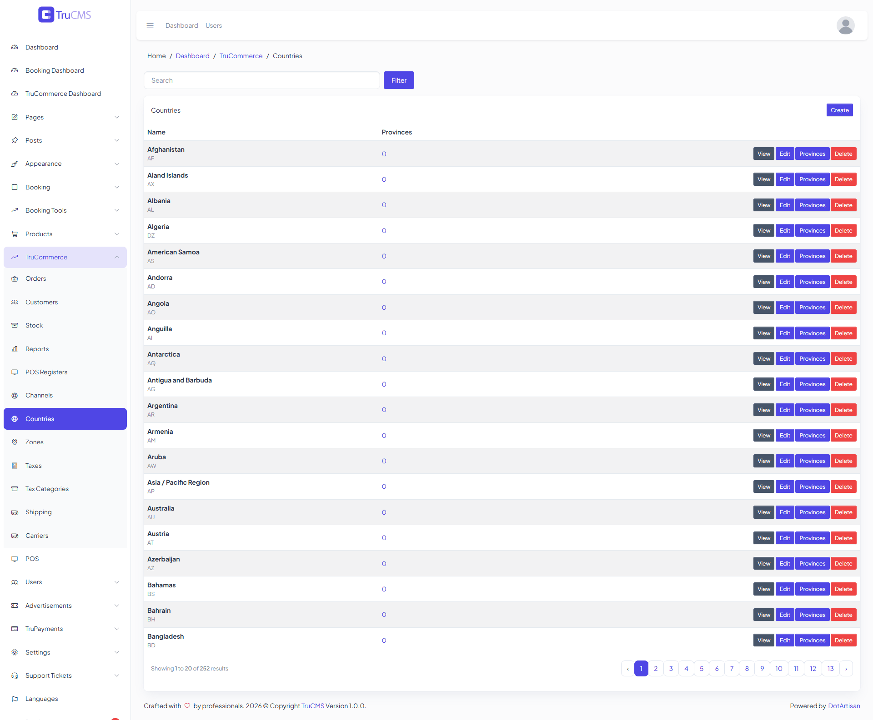Screen dimensions: 873x720
Task: Click the Support Tickets headset icon
Action: point(15,675)
